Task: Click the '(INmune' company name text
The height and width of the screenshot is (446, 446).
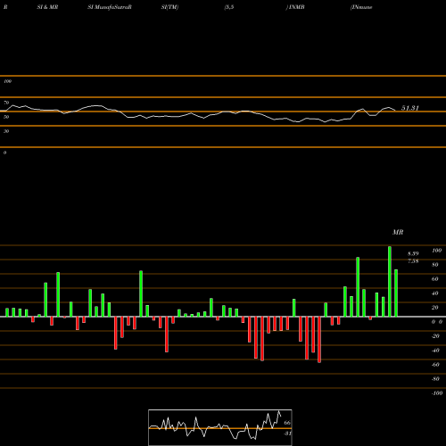Action: 361,7
